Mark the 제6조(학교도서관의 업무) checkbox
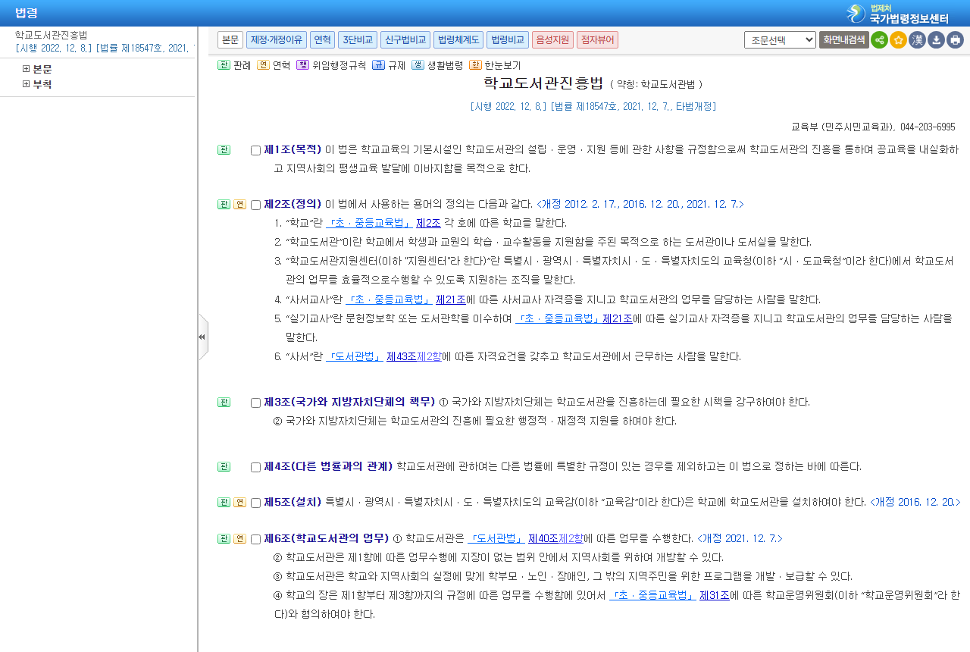Screen dimensions: 970x652 coord(255,539)
